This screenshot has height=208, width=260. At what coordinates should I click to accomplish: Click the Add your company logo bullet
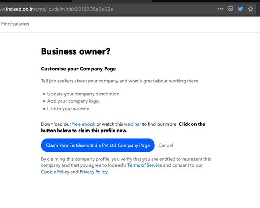pyautogui.click(x=73, y=101)
